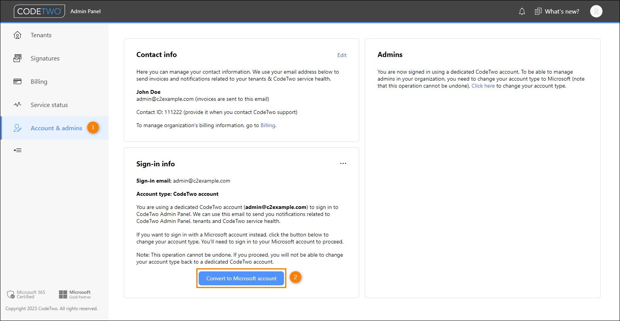
Task: Collapse the sidebar menu
Action: (x=17, y=150)
